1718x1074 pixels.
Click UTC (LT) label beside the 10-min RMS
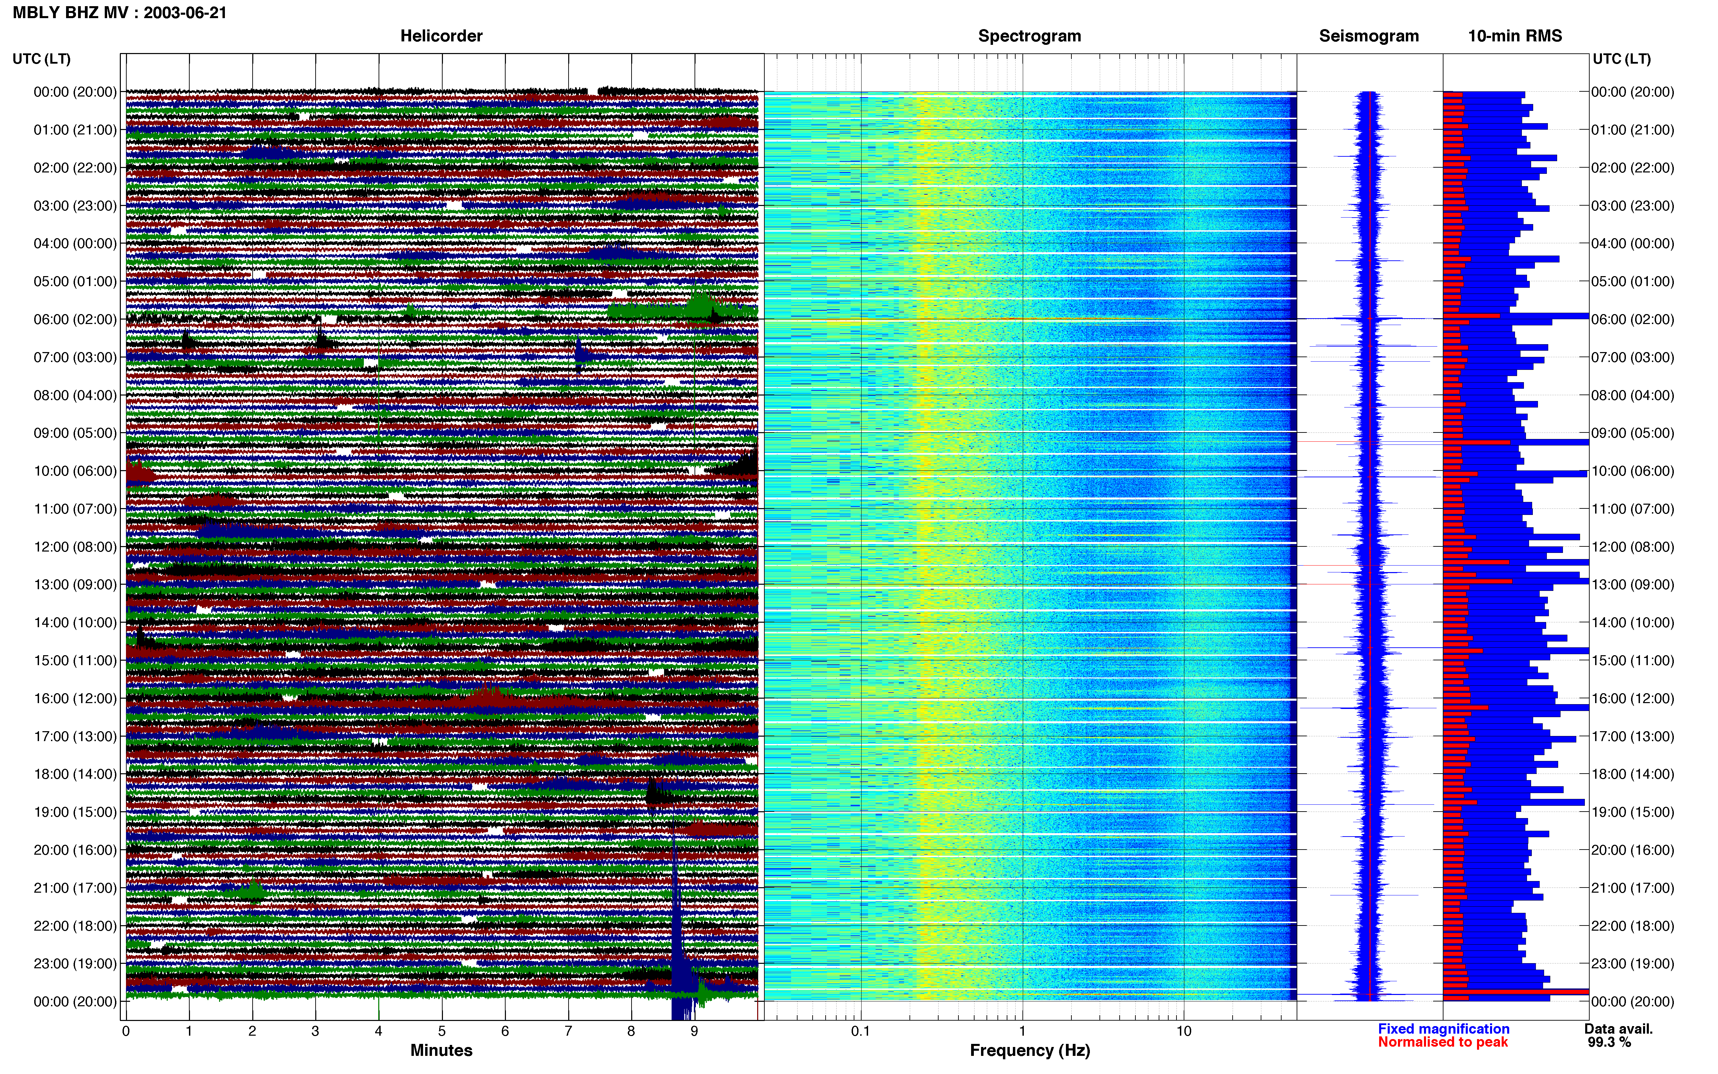(x=1621, y=59)
